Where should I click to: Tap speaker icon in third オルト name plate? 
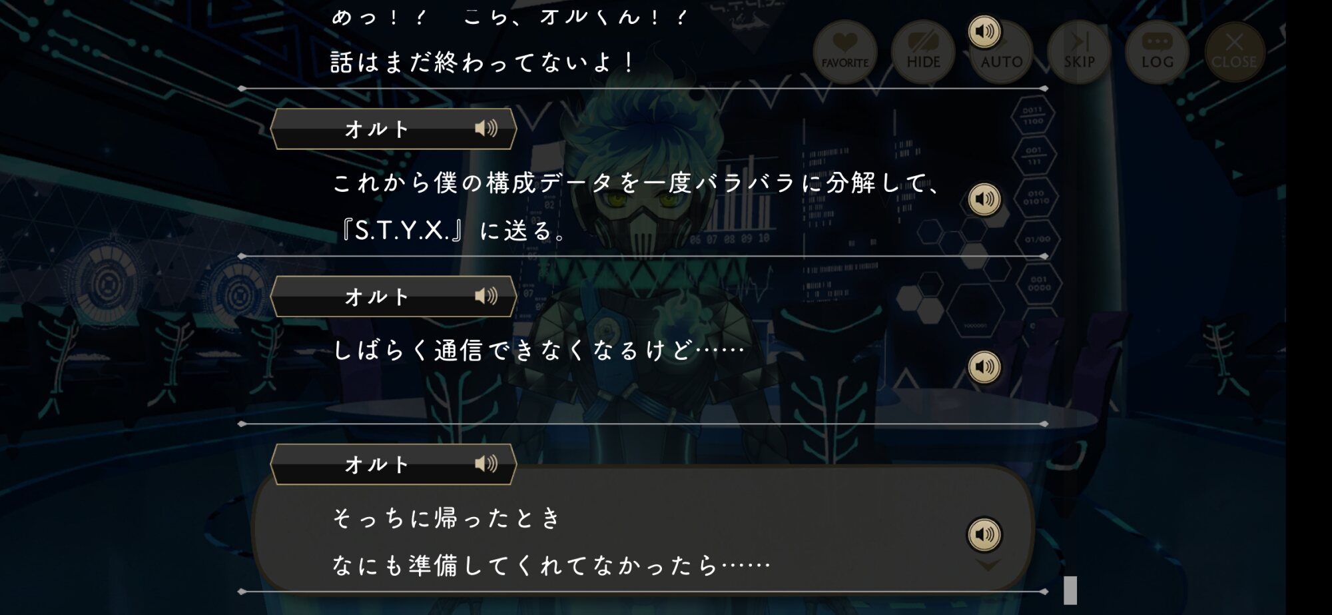click(x=486, y=464)
